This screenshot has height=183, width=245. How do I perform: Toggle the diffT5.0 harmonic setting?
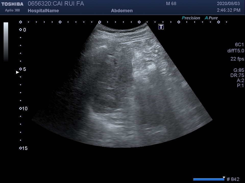[x=236, y=51]
